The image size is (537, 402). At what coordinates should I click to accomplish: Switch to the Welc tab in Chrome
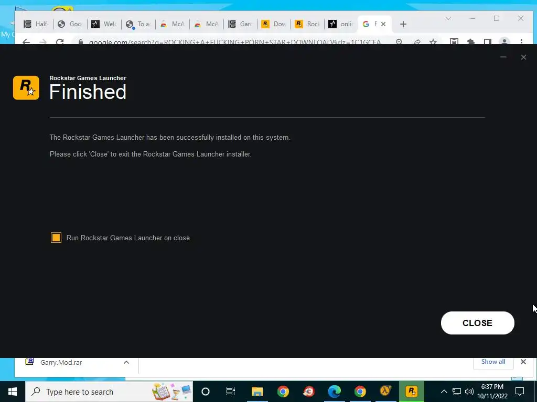click(x=104, y=24)
